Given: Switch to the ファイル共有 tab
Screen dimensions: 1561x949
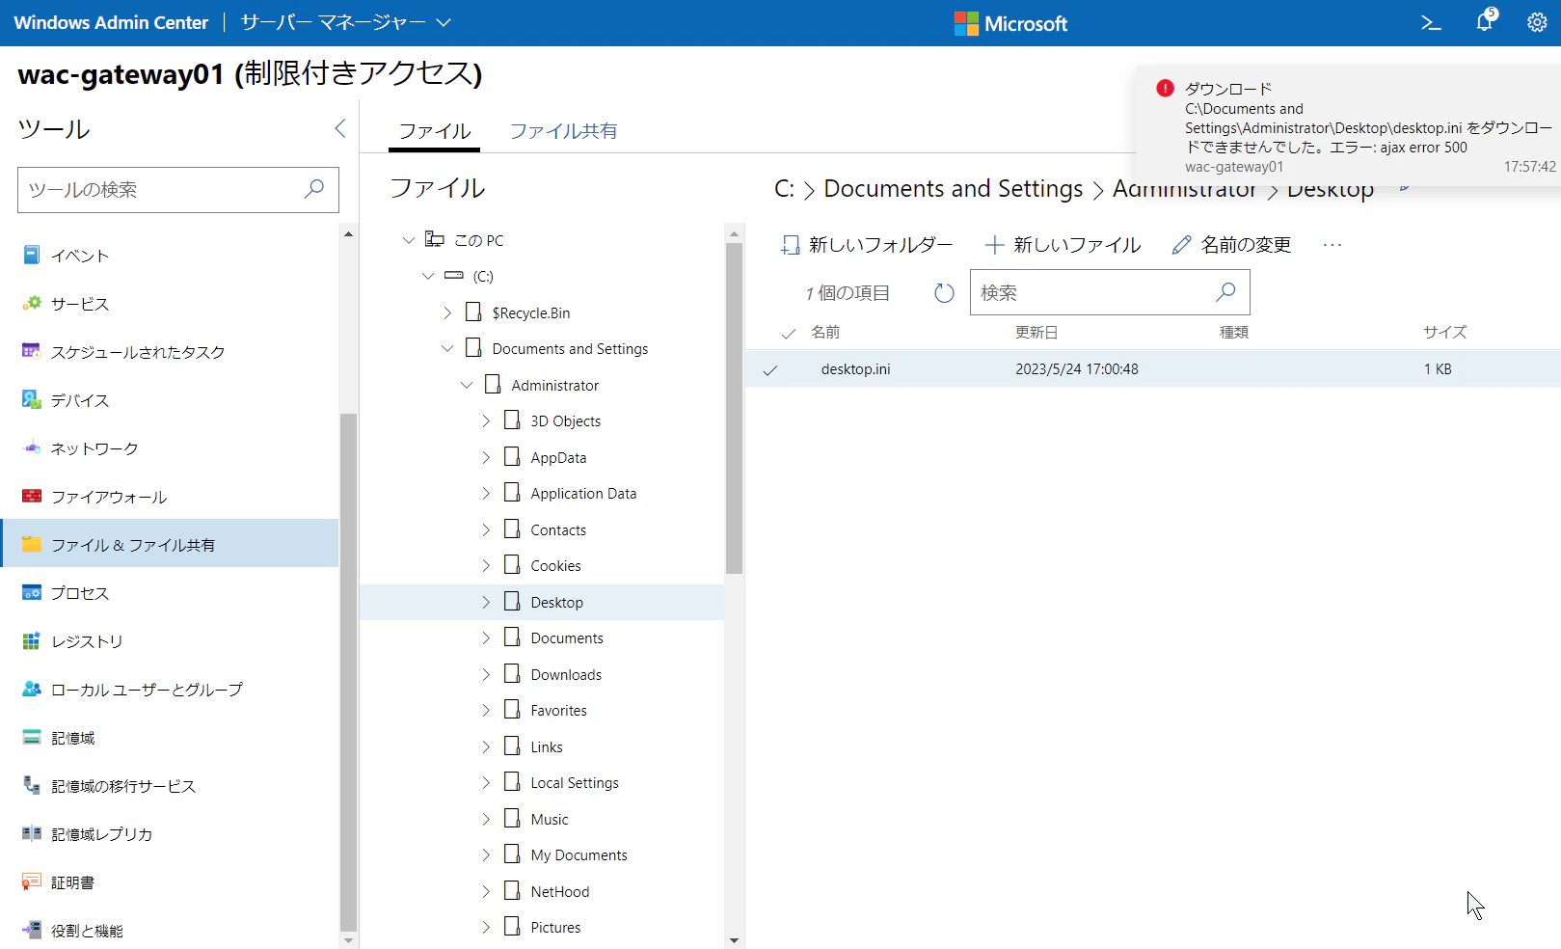Looking at the screenshot, I should click(x=563, y=131).
